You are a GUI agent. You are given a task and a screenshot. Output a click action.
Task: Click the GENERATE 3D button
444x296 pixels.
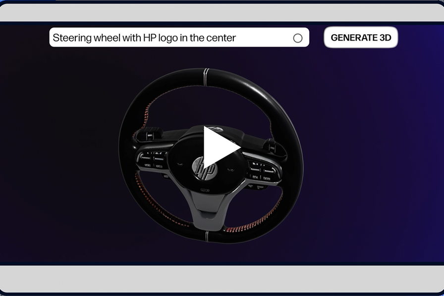[x=361, y=38]
